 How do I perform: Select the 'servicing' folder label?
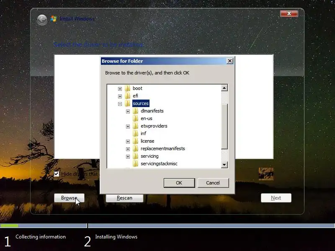(x=149, y=156)
